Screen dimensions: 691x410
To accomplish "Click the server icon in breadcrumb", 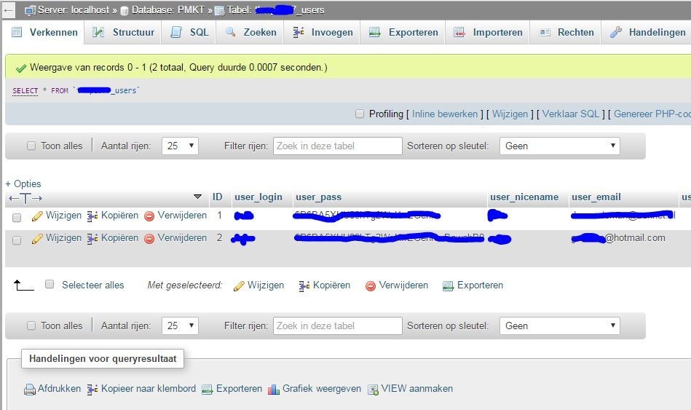I will pos(30,11).
